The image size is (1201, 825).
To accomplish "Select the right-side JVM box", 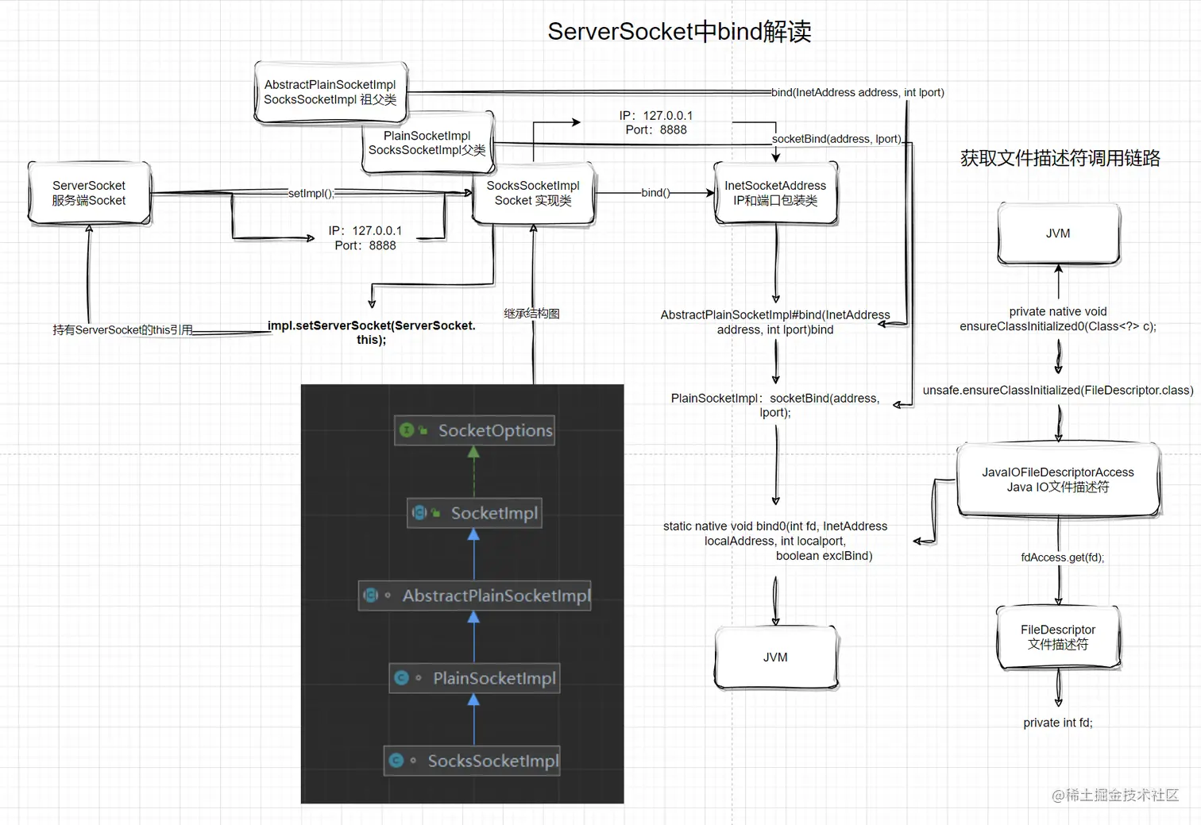I will [x=1058, y=233].
